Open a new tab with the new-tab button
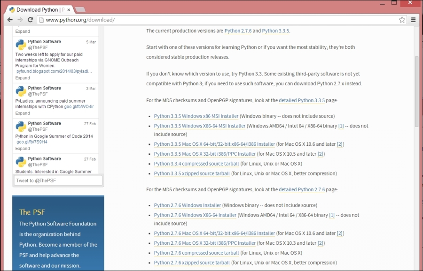The width and height of the screenshot is (423, 271). [80, 10]
